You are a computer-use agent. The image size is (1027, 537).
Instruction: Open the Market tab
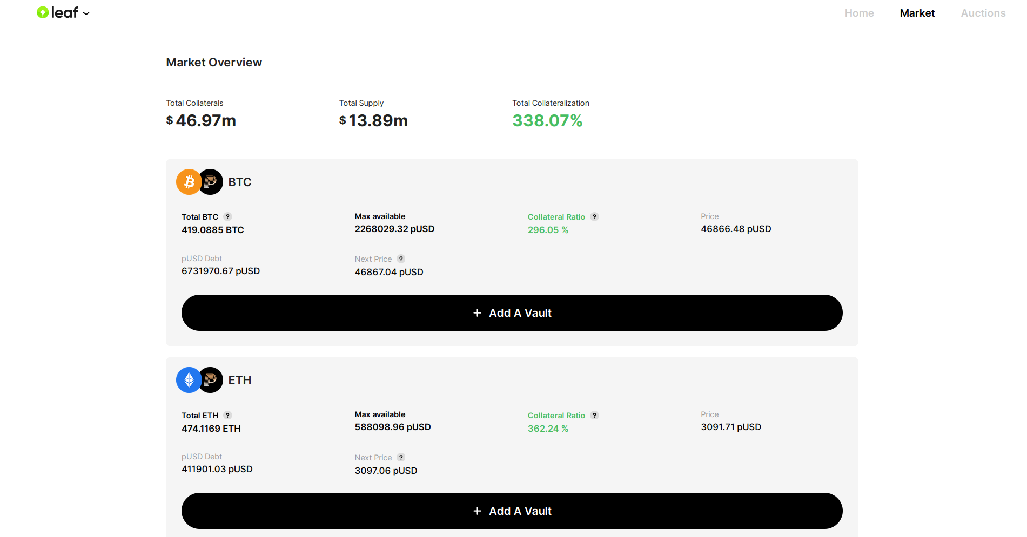coord(917,13)
